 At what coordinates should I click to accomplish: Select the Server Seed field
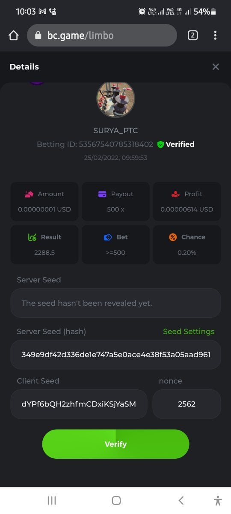pos(115,303)
